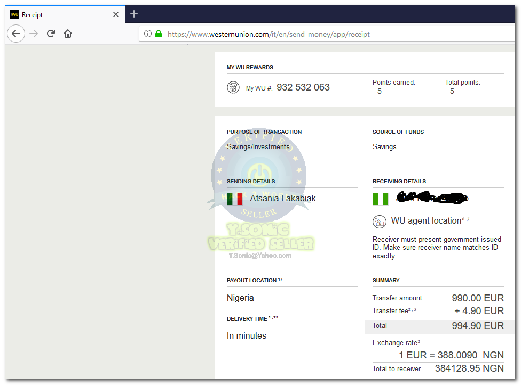The width and height of the screenshot is (521, 385).
Task: Select the Savings/Investments purpose text
Action: tap(258, 147)
